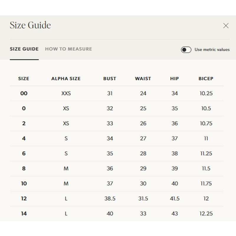Viewport: 236px width, 236px height.
Task: Click the ALPHA SIZE column header
Action: pyautogui.click(x=66, y=78)
